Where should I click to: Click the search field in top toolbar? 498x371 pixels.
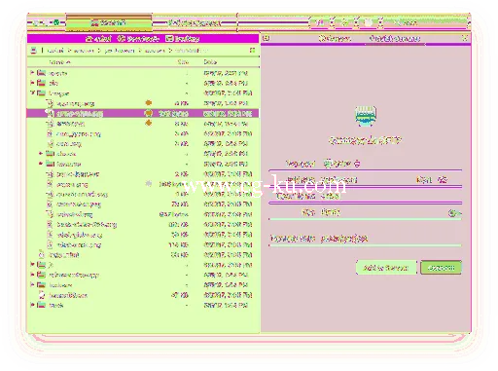[x=428, y=22]
